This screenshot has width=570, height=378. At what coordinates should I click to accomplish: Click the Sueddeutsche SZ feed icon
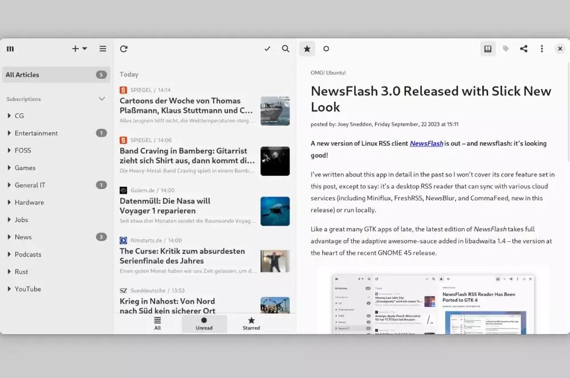click(x=123, y=290)
